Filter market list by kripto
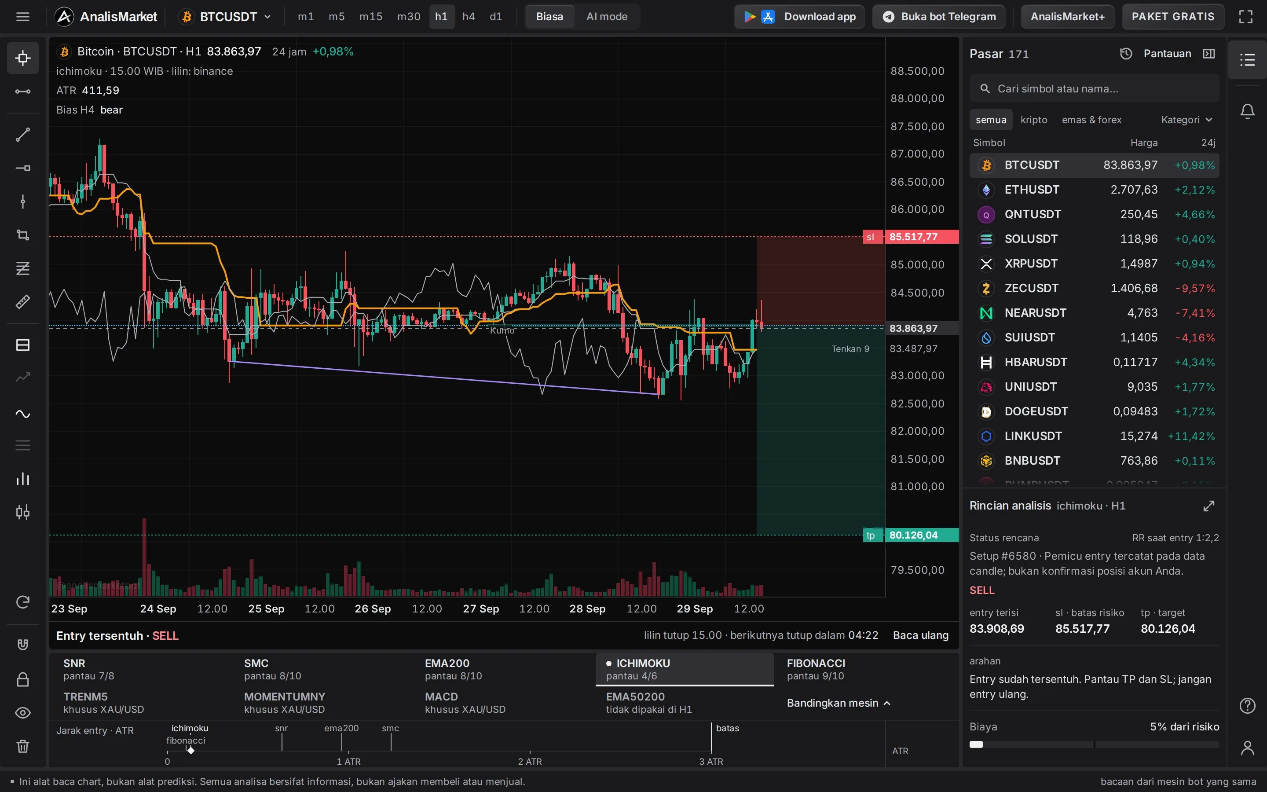 click(1033, 120)
